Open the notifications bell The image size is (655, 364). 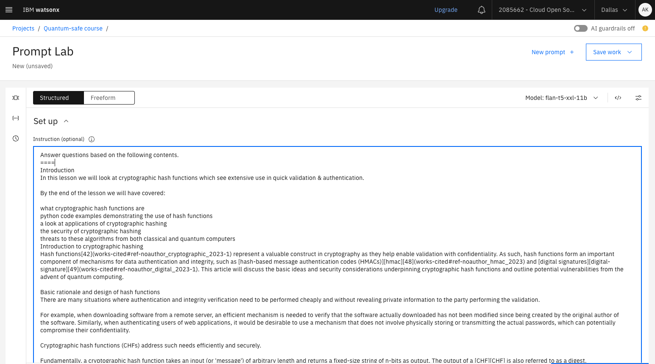[x=481, y=10]
